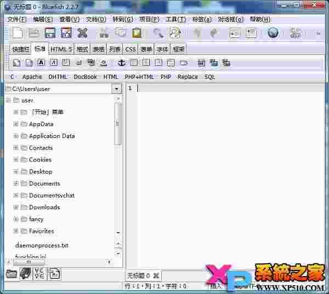The image size is (329, 294).
Task: Select the daemonprocess.txt file
Action: (42, 245)
